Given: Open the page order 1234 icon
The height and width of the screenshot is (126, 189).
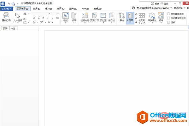Looking at the screenshot, I should (161, 15).
